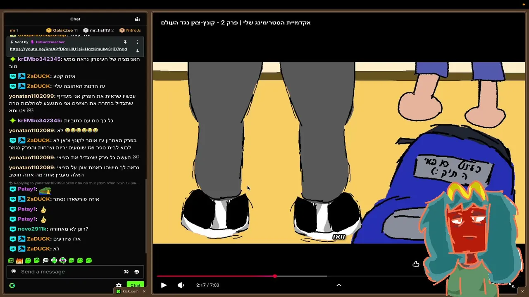Open krEMbo342345's profile from pencil animation message
The height and width of the screenshot is (297, 529).
pyautogui.click(x=39, y=59)
